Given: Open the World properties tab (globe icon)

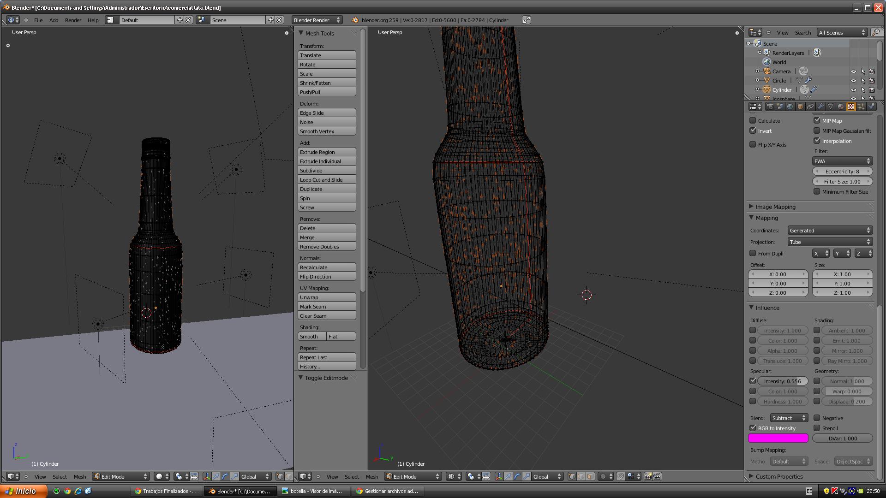Looking at the screenshot, I should pyautogui.click(x=790, y=107).
